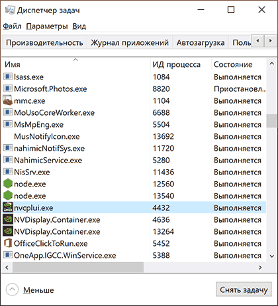Click the nvcplui.exe NVIDIA icon
This screenshot has height=306, width=278.
pos(8,208)
